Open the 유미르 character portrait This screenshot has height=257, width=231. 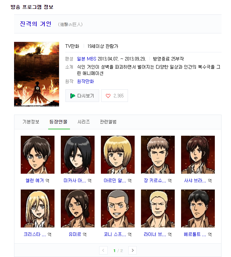(78, 208)
